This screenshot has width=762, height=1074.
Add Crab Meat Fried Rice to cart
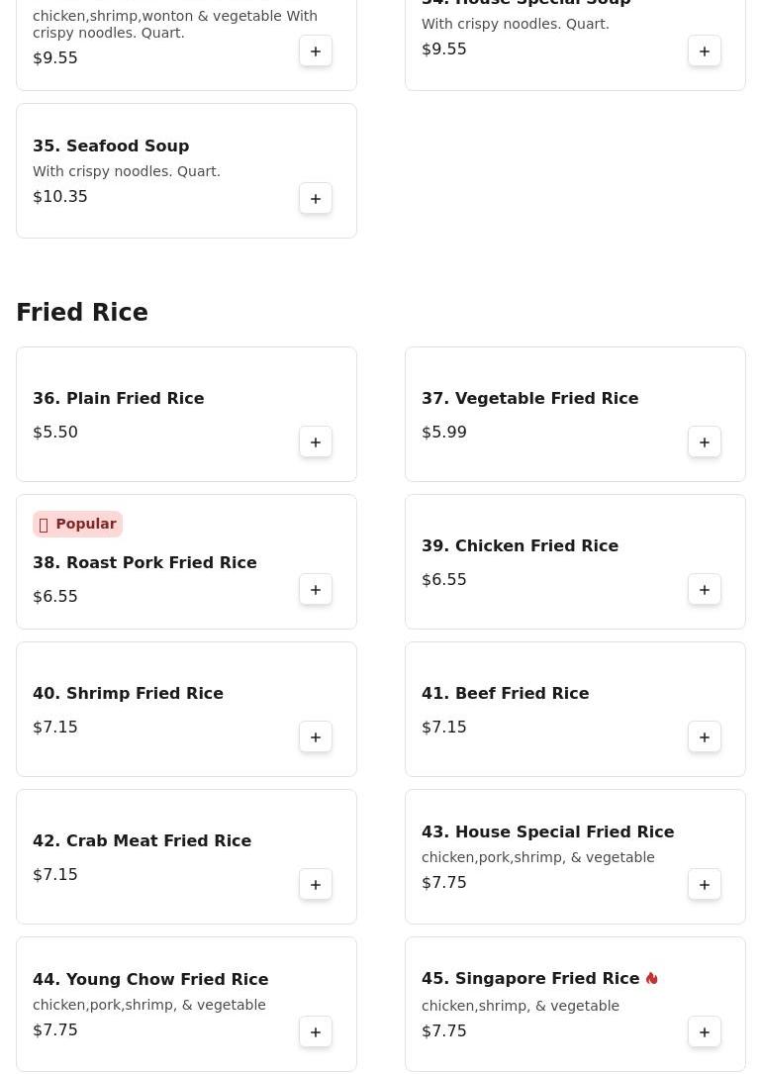316,885
